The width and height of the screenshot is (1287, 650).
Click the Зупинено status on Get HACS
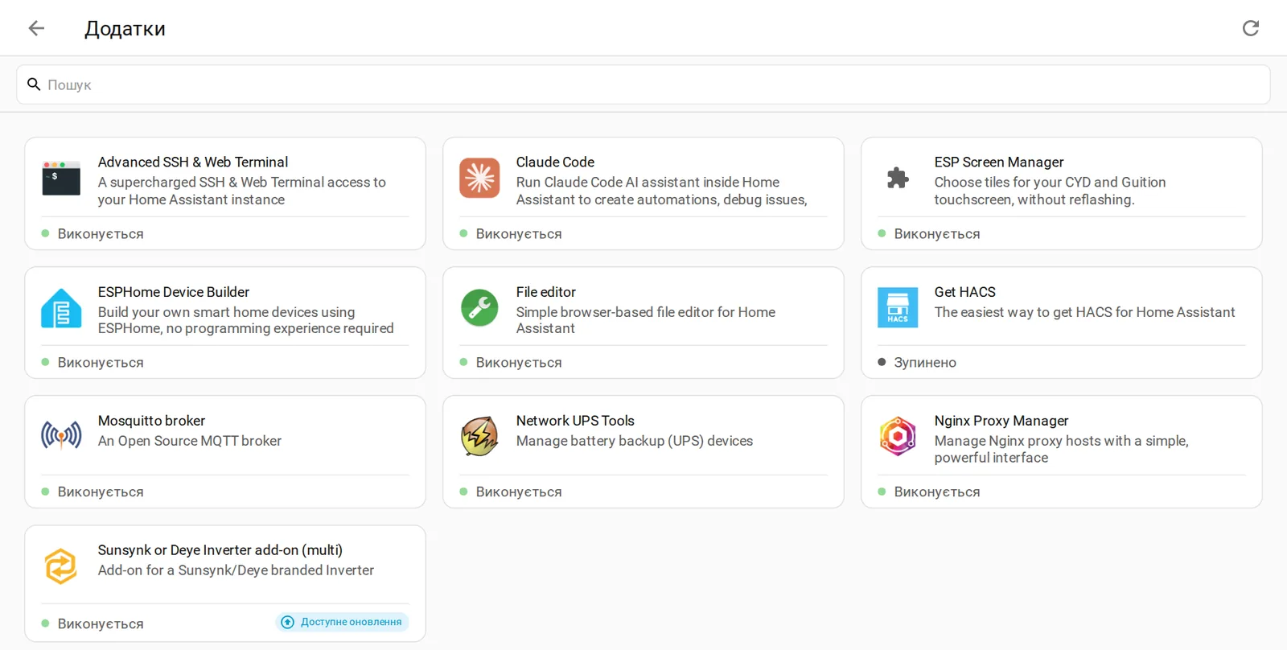(x=925, y=363)
